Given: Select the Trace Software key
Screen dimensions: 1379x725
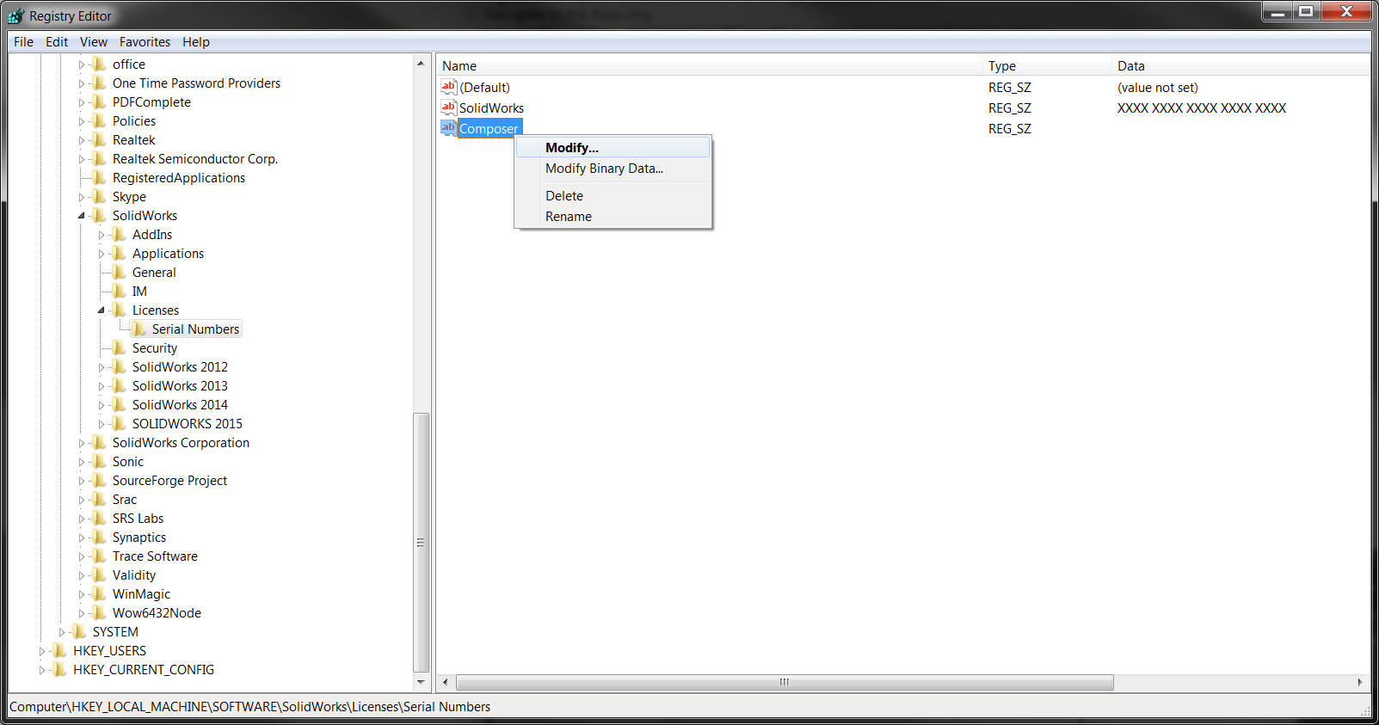Looking at the screenshot, I should [155, 556].
